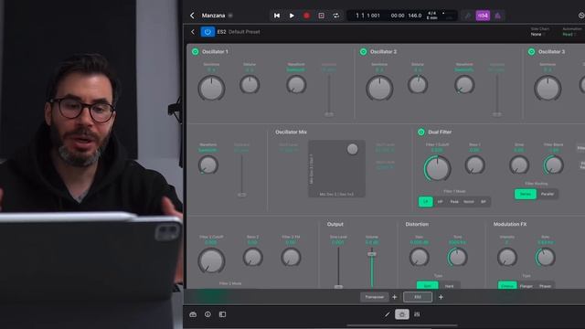
Task: Click the Output Volume slider
Action: (x=372, y=268)
